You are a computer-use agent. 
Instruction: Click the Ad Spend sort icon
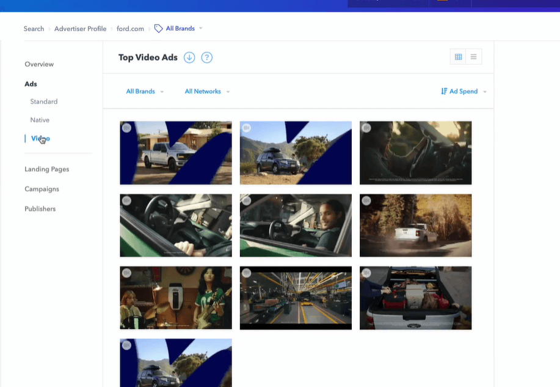click(x=444, y=91)
